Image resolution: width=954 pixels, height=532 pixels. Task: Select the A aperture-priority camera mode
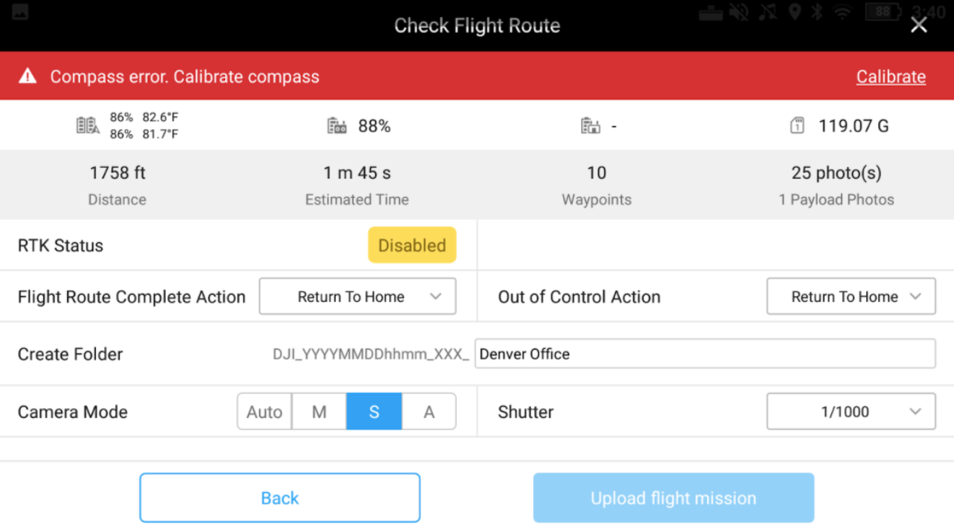click(429, 412)
